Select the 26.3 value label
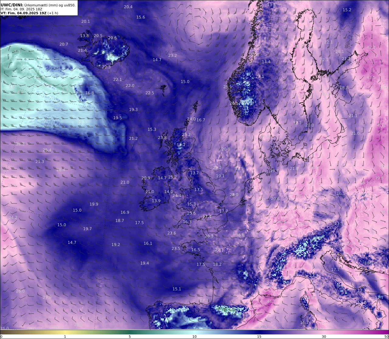Viewport: 389px width, 339px height. [209, 236]
